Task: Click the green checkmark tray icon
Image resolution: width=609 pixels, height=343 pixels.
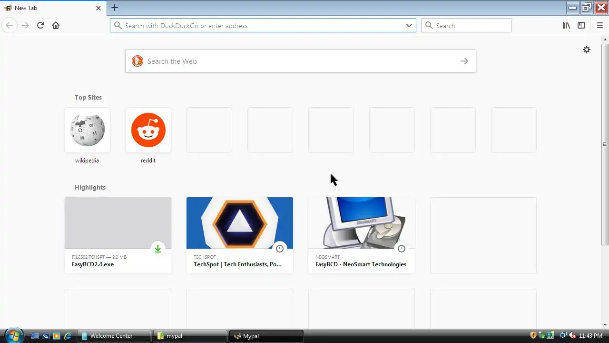Action: click(x=542, y=335)
